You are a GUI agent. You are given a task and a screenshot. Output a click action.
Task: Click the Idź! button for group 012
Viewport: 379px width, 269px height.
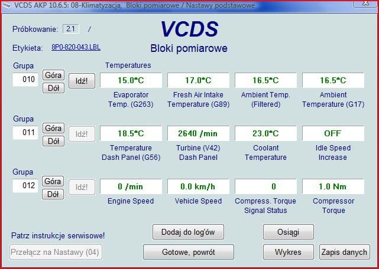[82, 187]
